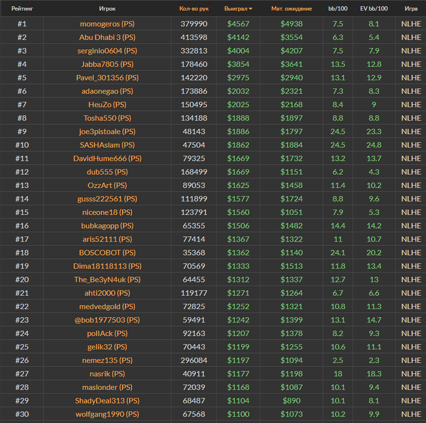Open wolfgang1990 (PS) profile at rank 30

click(x=107, y=414)
